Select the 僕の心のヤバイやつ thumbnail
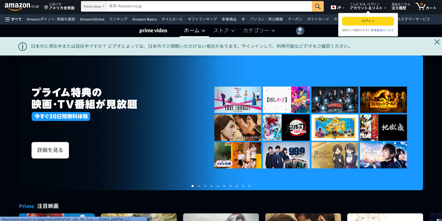 (335, 155)
